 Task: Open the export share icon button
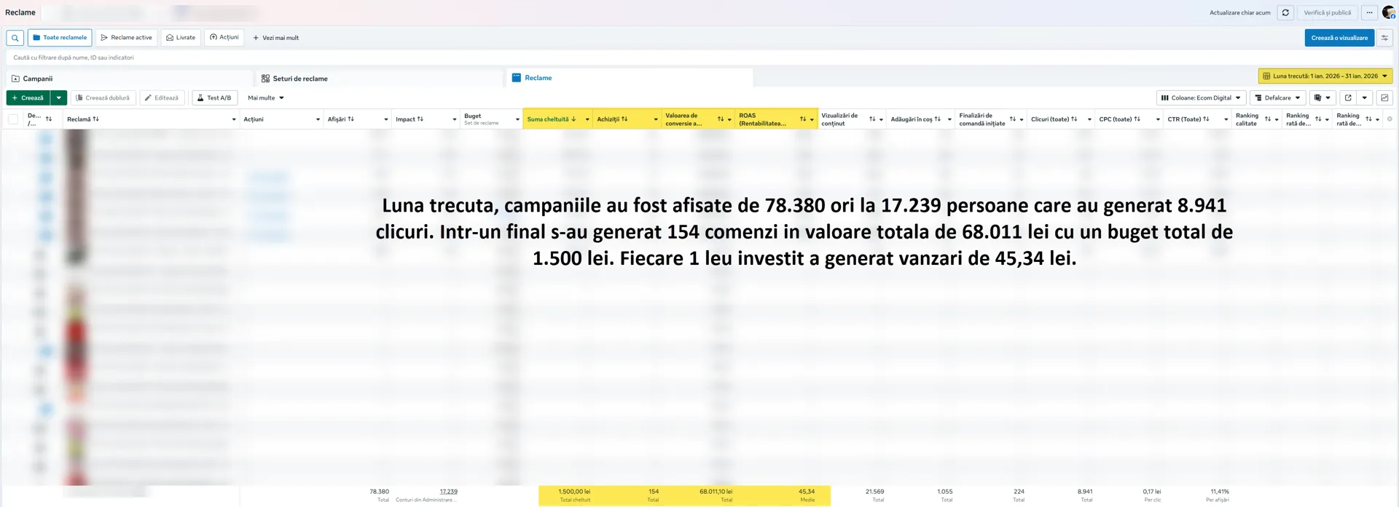(1348, 97)
